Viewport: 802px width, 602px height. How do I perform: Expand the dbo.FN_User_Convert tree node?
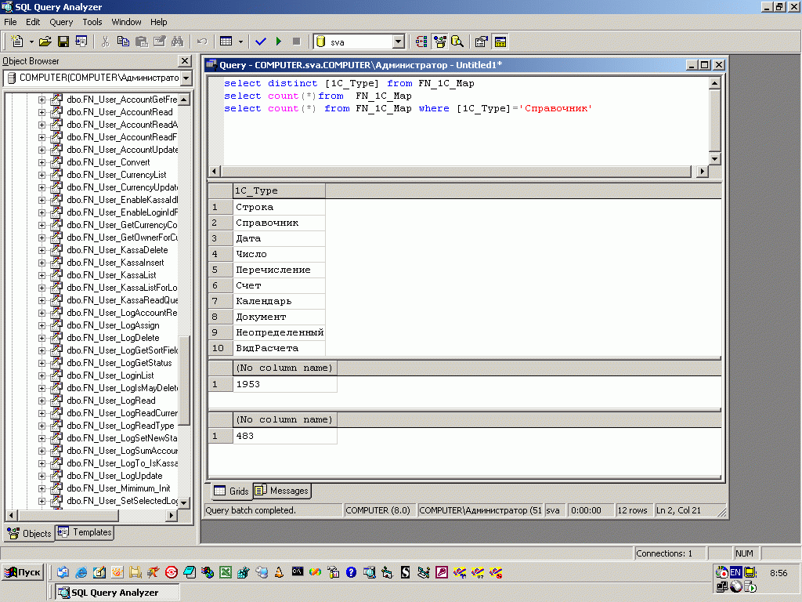click(42, 162)
